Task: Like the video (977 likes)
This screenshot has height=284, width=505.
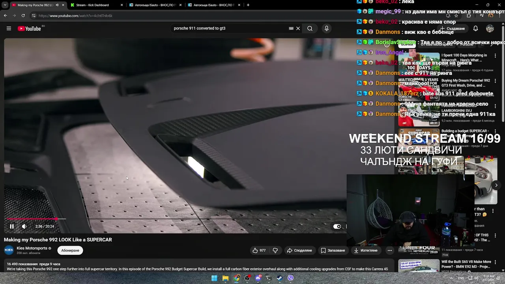Action: 259,250
